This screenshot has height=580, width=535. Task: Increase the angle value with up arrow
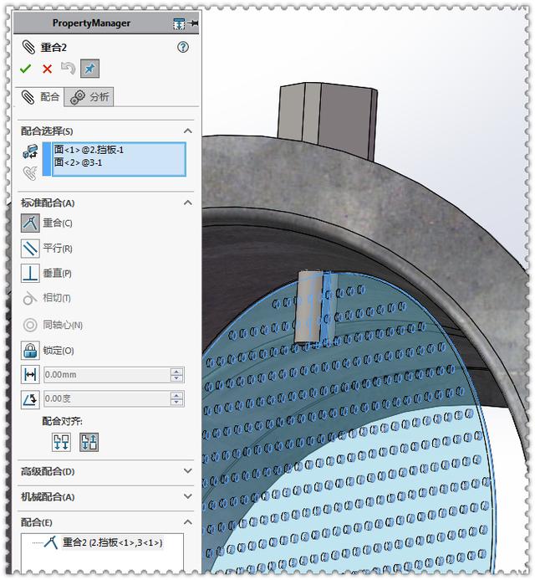click(x=176, y=395)
